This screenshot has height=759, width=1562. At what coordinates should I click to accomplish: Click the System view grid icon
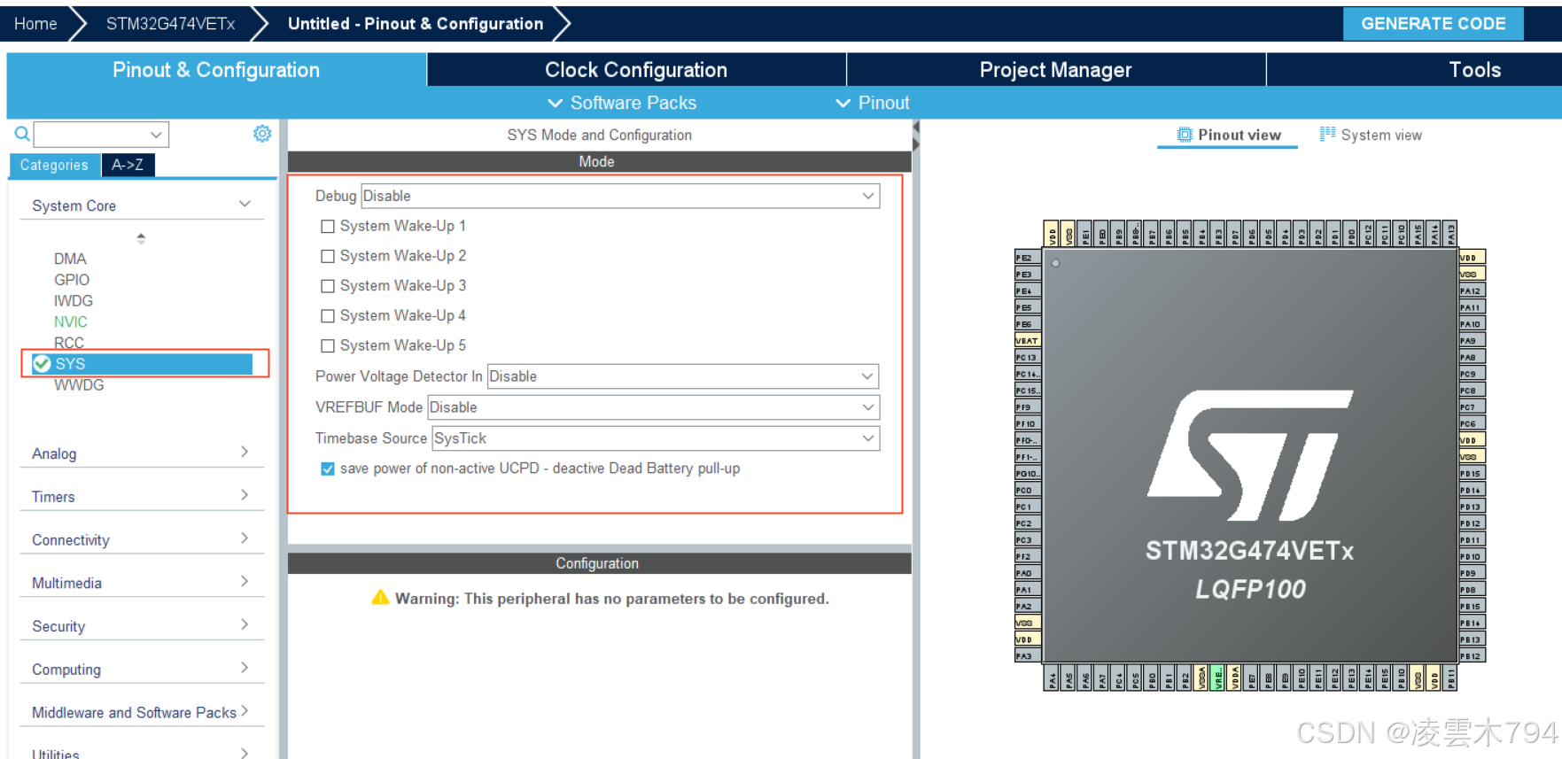[1327, 134]
